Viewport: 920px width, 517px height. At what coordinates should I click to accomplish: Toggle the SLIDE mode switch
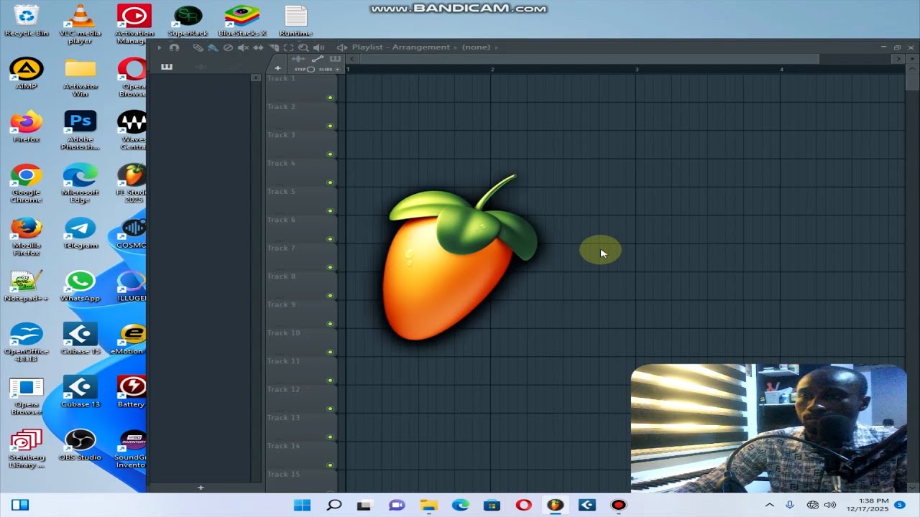(328, 70)
